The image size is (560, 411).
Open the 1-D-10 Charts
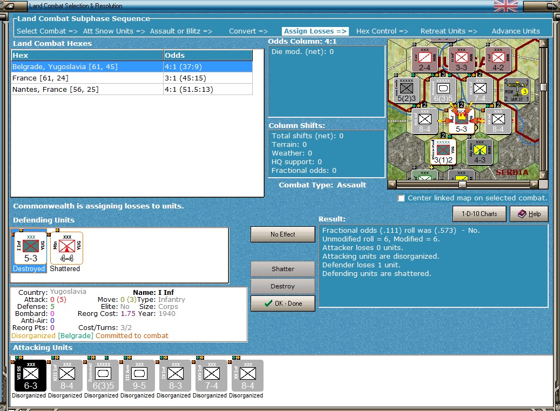click(x=480, y=214)
